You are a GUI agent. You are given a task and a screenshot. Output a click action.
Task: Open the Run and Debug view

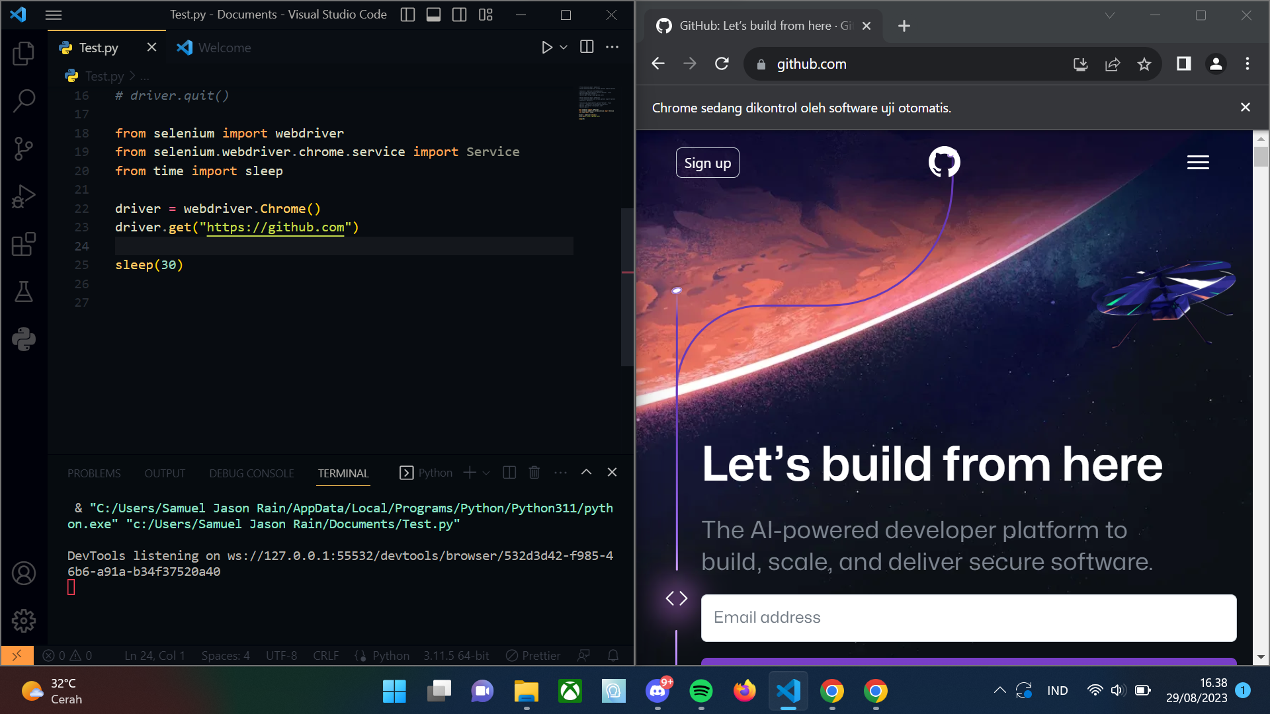24,196
